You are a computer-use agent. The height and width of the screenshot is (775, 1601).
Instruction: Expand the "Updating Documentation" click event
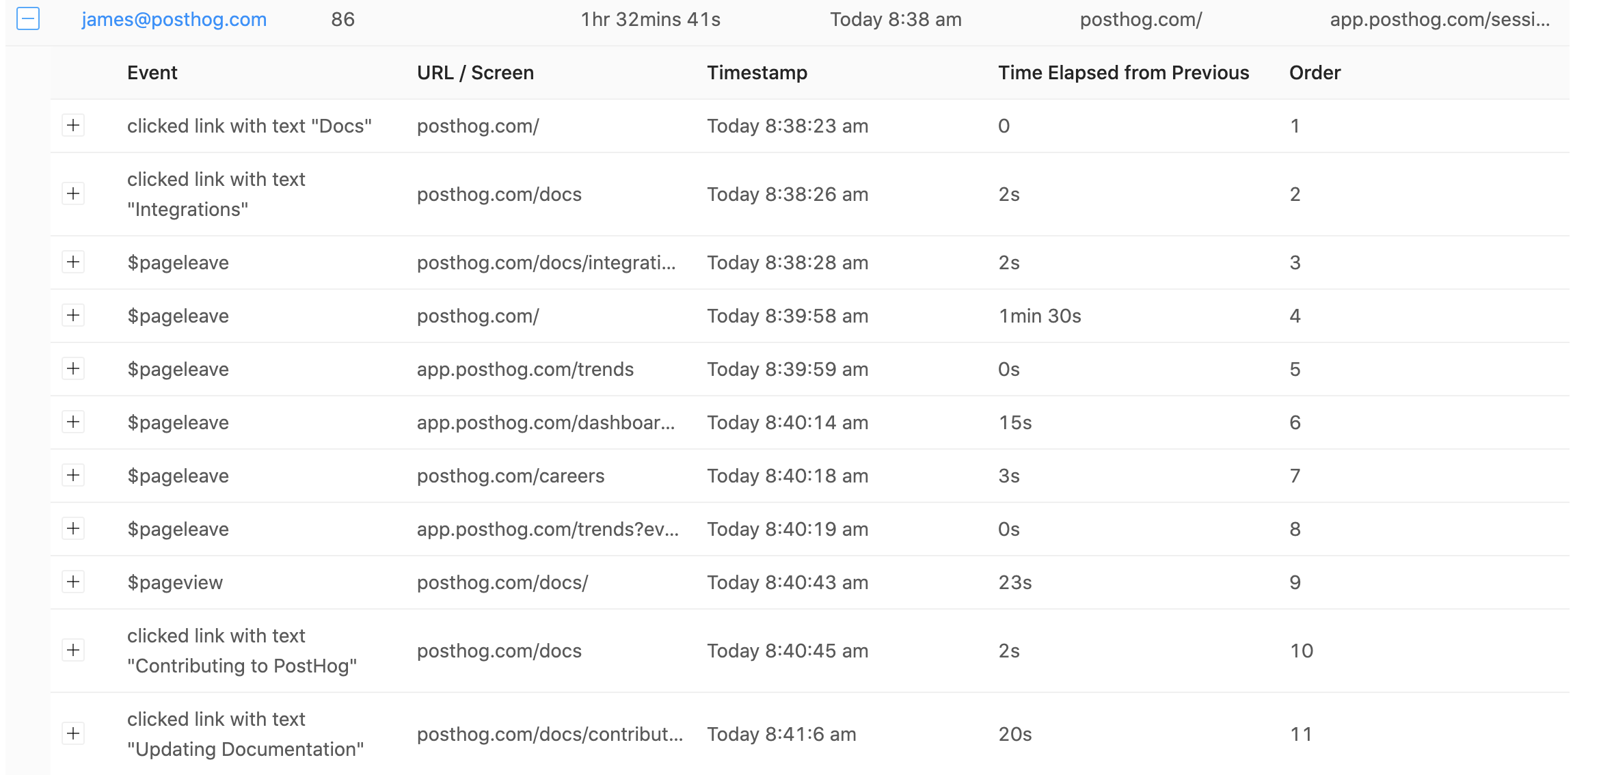(73, 734)
